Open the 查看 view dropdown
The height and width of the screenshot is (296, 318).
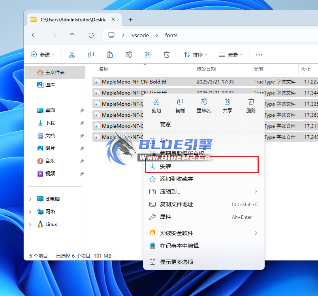(231, 55)
